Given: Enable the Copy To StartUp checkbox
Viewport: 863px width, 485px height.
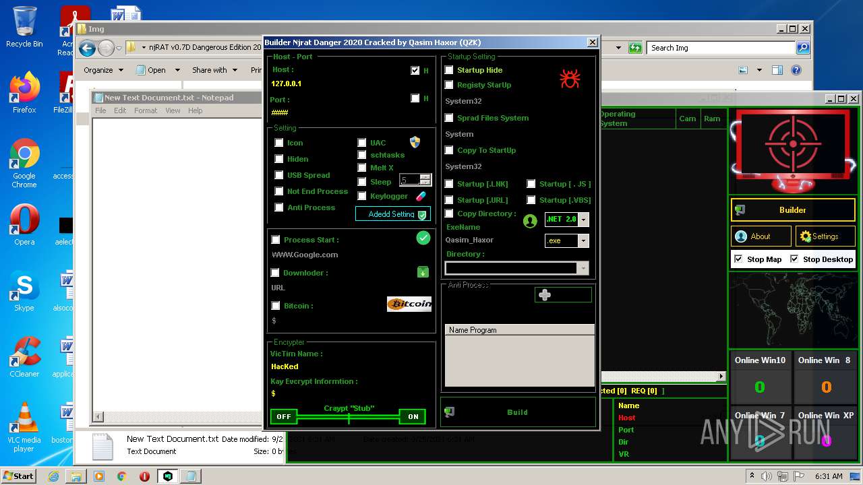Looking at the screenshot, I should click(449, 150).
